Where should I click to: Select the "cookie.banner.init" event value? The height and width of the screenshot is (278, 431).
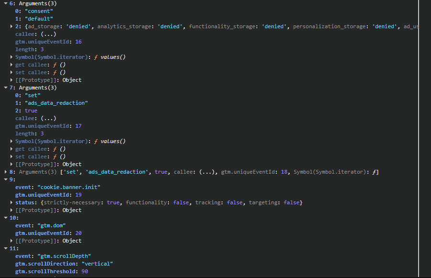(x=69, y=187)
